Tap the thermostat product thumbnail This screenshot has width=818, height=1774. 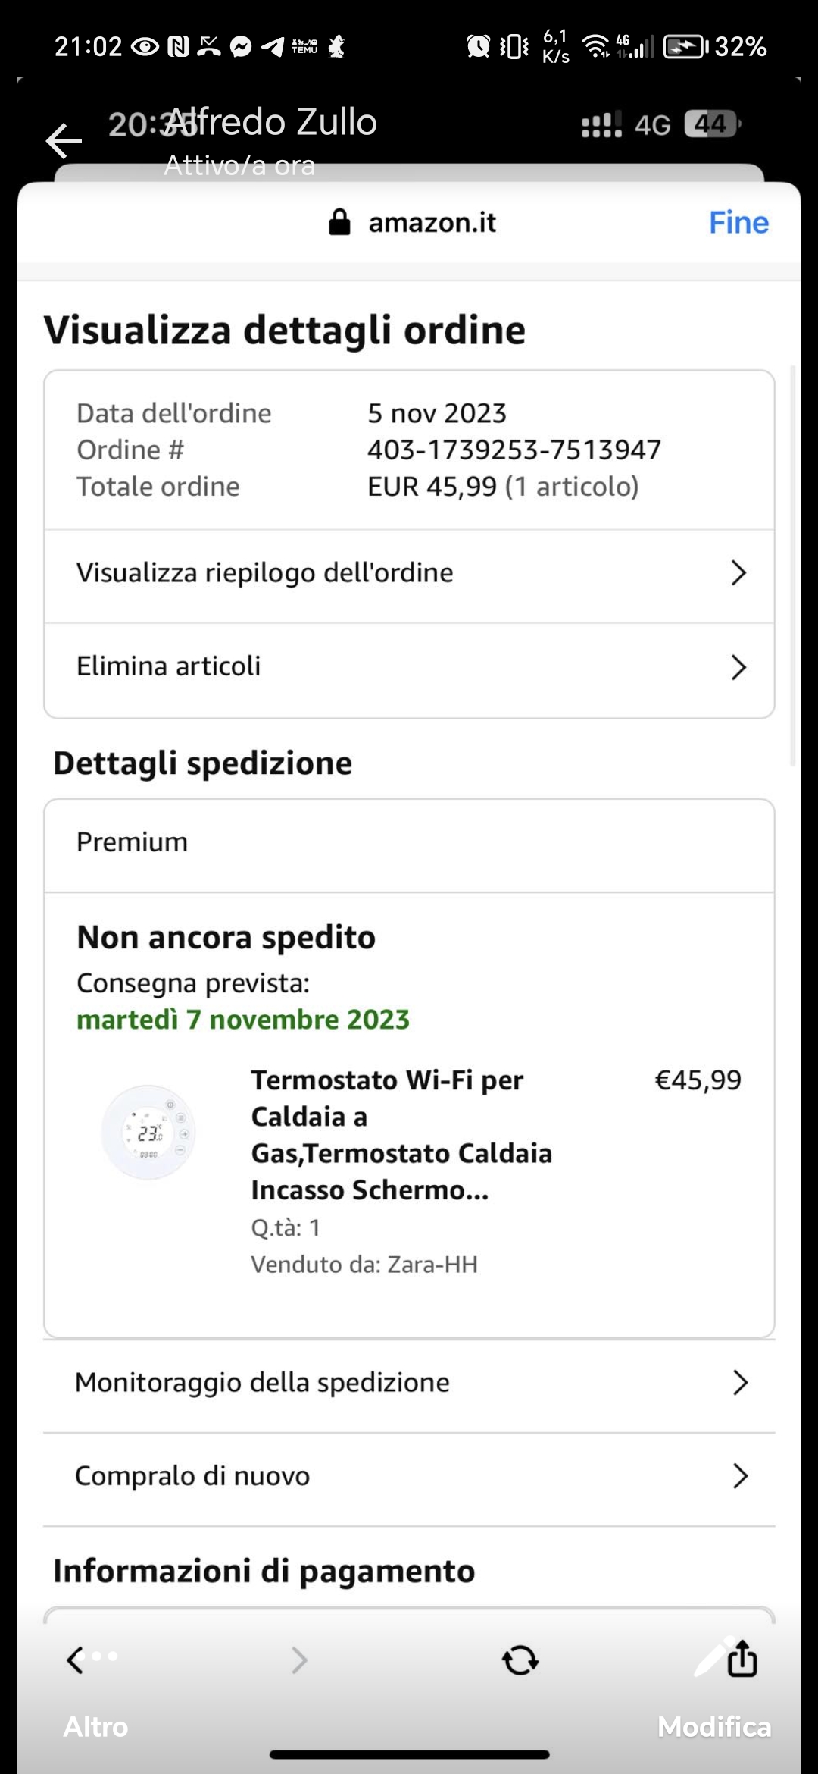click(149, 1132)
